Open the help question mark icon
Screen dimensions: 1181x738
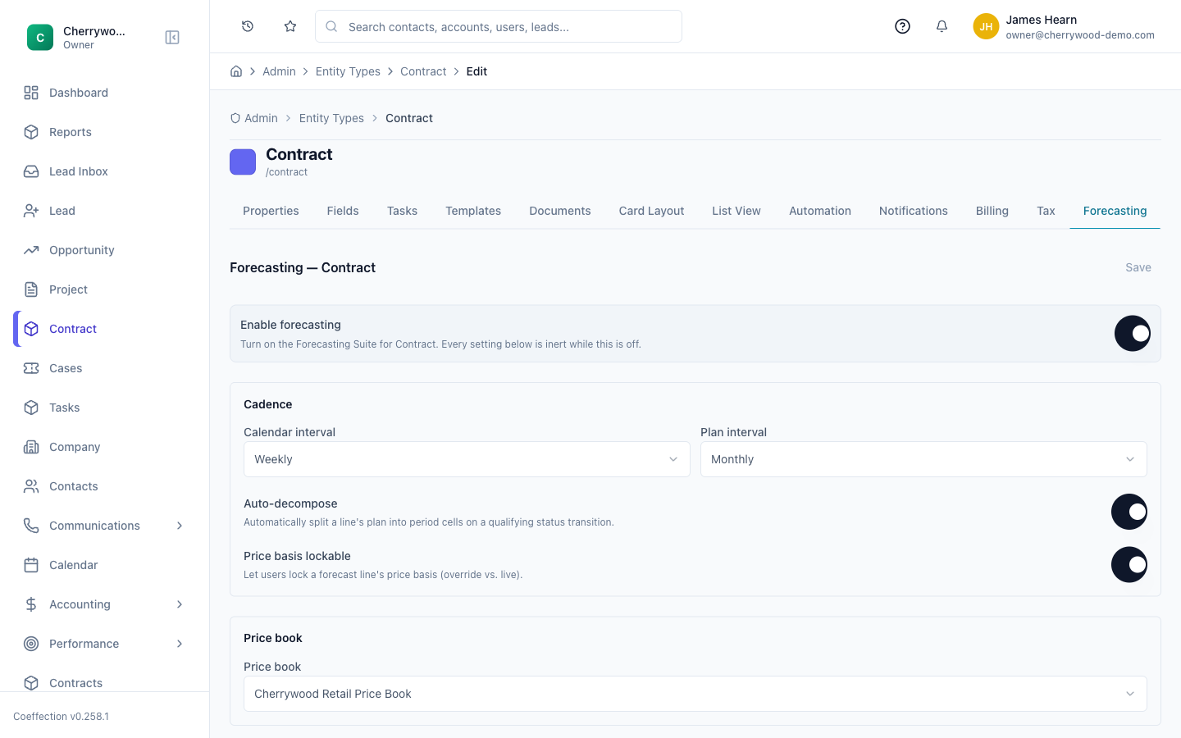902,26
